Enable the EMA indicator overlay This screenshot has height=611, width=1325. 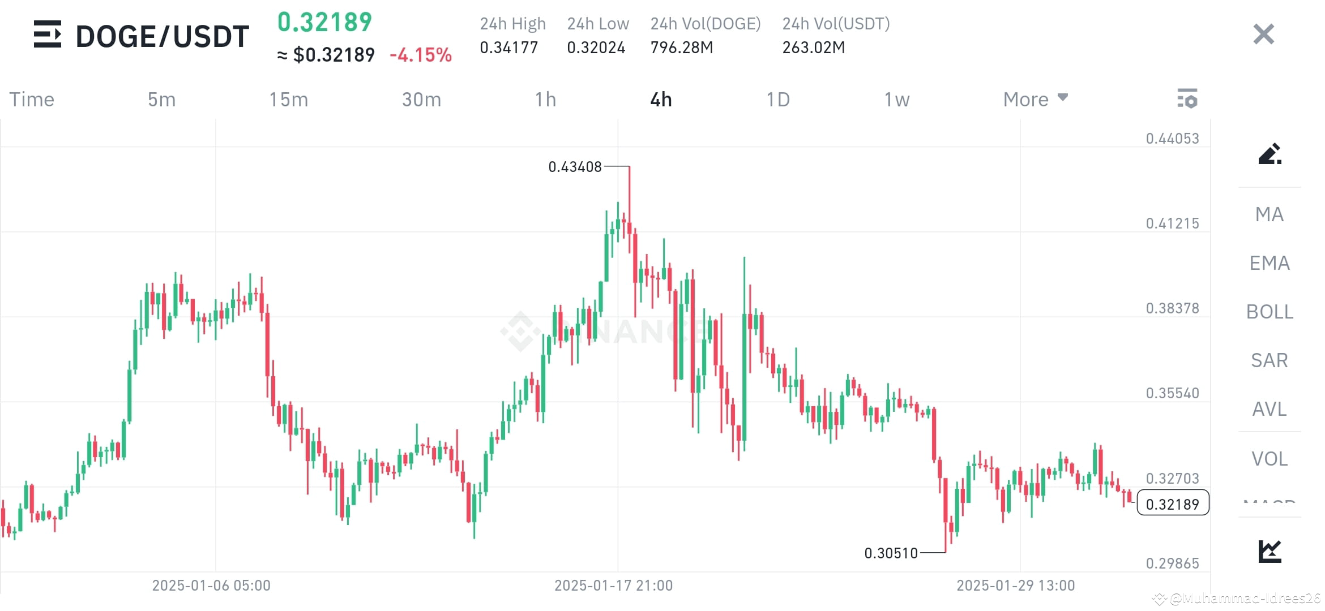coord(1269,263)
